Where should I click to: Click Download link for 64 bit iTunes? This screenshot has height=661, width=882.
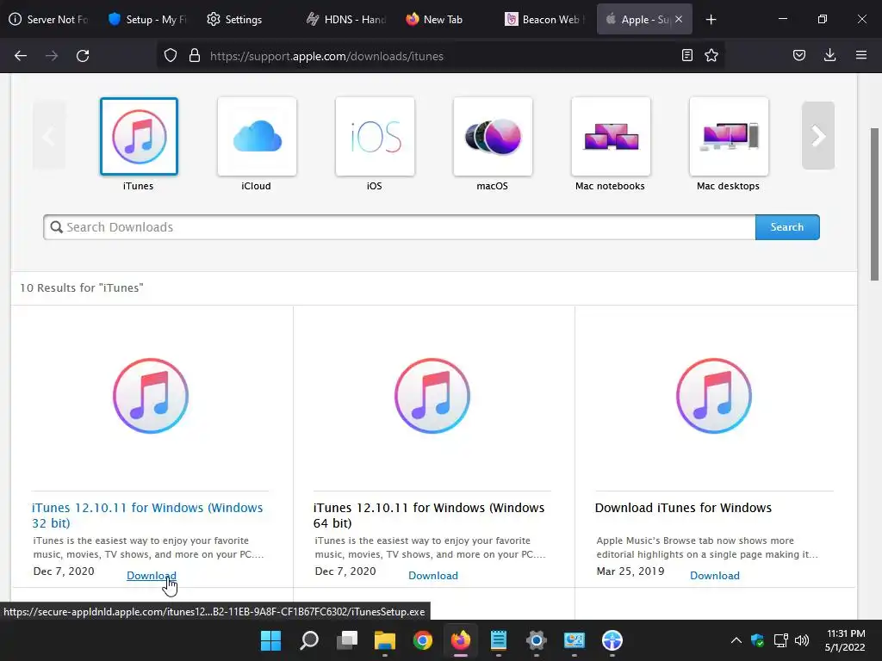click(x=433, y=576)
